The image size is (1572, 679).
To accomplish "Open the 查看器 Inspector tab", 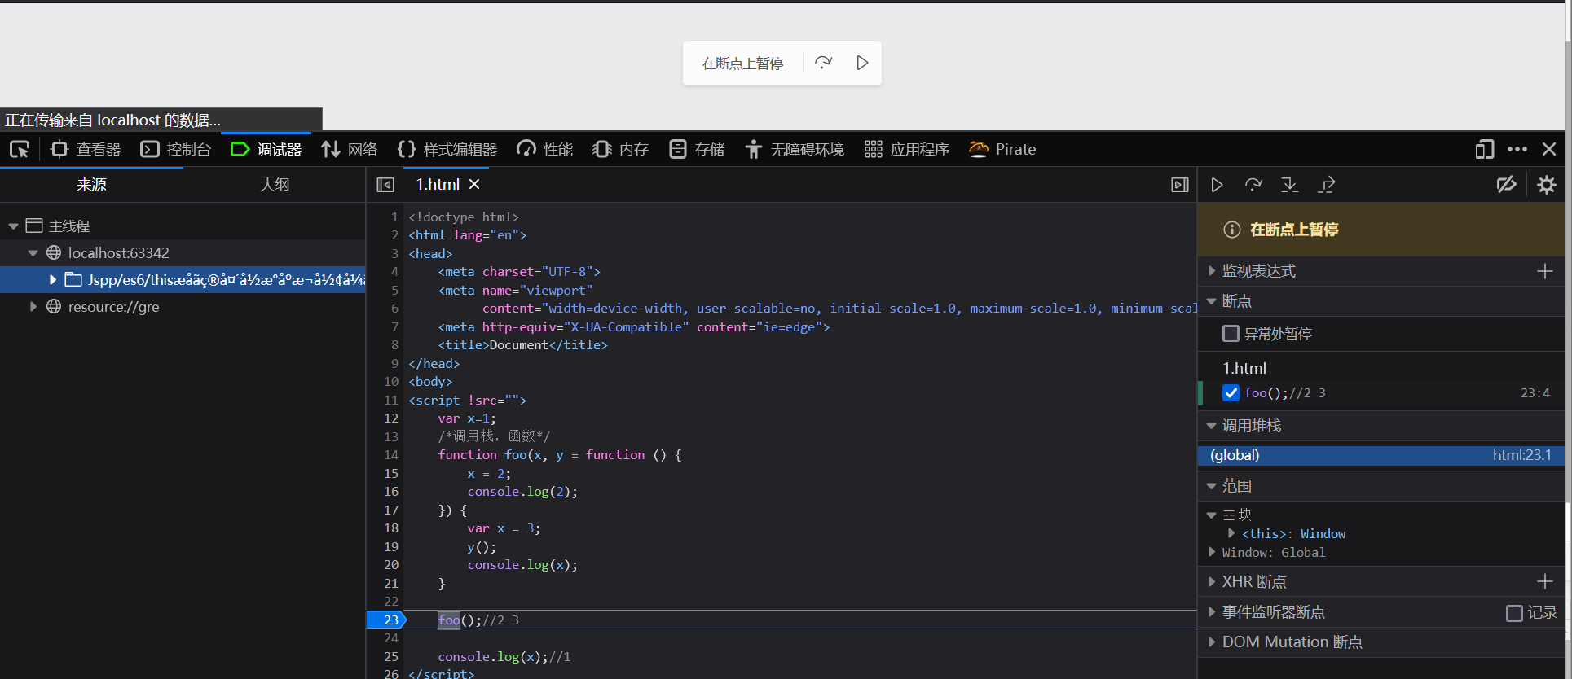I will pyautogui.click(x=86, y=150).
